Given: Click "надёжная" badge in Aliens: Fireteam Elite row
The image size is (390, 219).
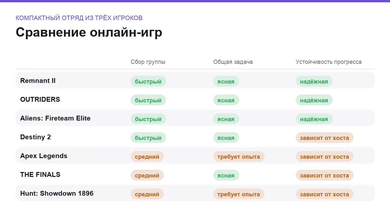Looking at the screenshot, I should point(314,119).
